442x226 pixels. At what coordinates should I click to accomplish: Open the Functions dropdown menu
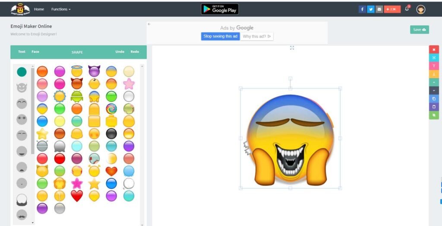61,10
